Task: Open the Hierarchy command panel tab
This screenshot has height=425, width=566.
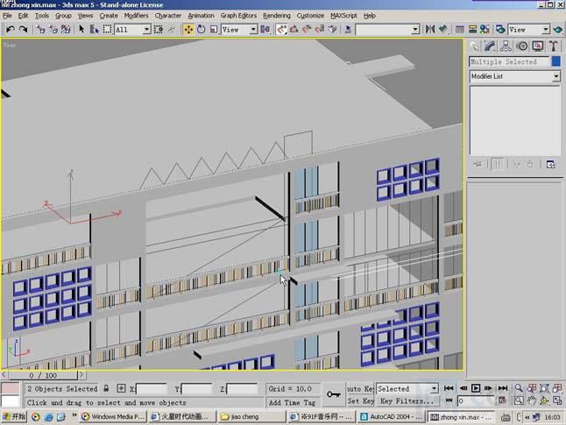Action: 506,46
